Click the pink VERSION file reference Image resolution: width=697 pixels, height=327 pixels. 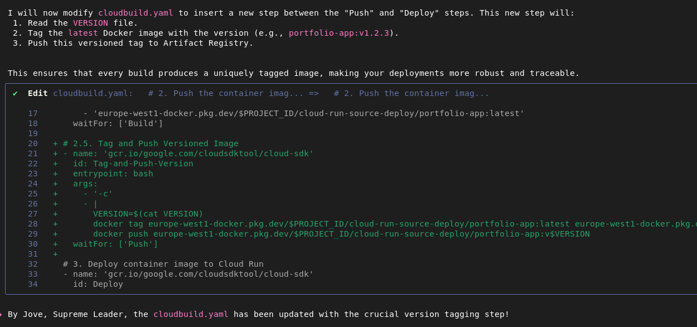click(x=90, y=23)
